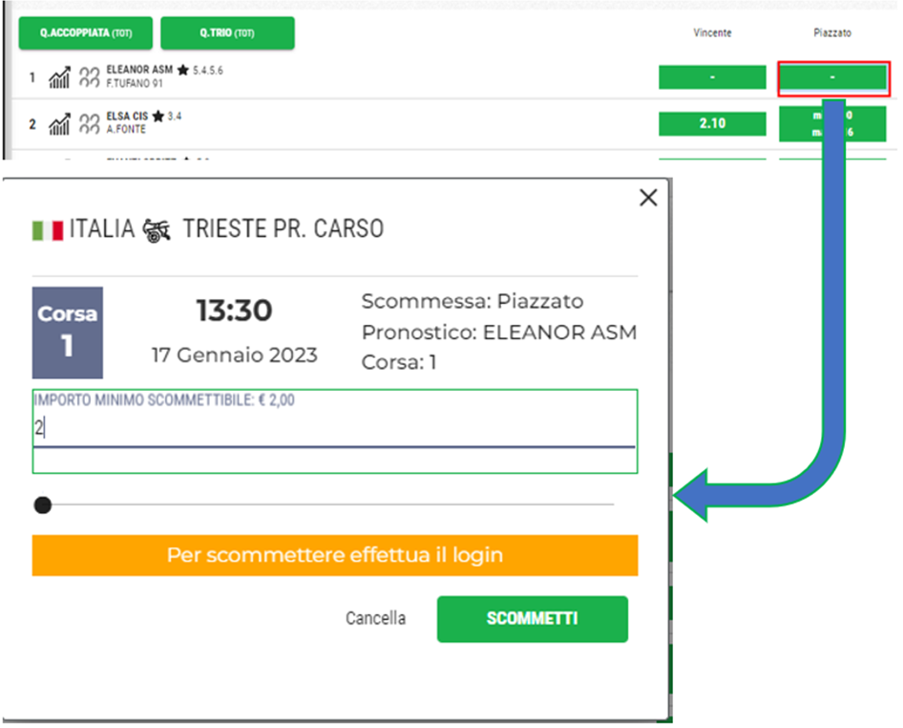Select Piazzato odds for Eleanor ASM
903x728 pixels.
[833, 77]
